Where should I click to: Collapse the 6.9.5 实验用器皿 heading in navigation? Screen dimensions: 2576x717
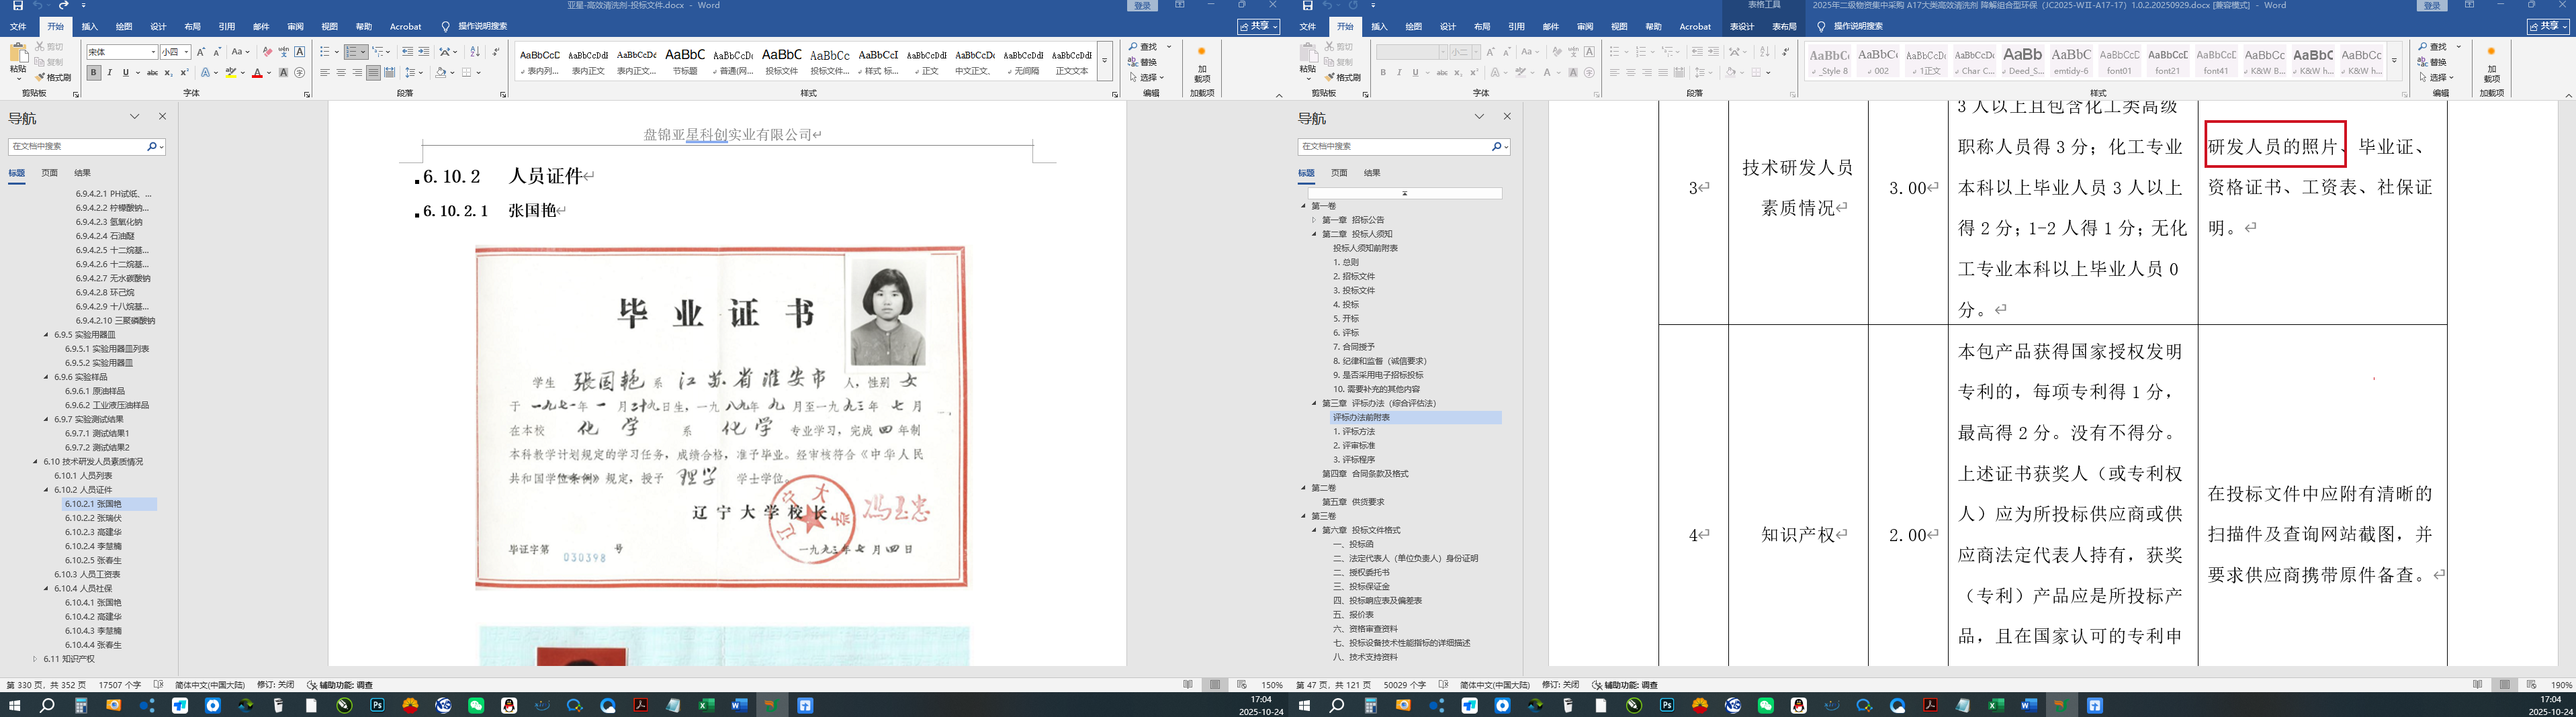pos(46,335)
